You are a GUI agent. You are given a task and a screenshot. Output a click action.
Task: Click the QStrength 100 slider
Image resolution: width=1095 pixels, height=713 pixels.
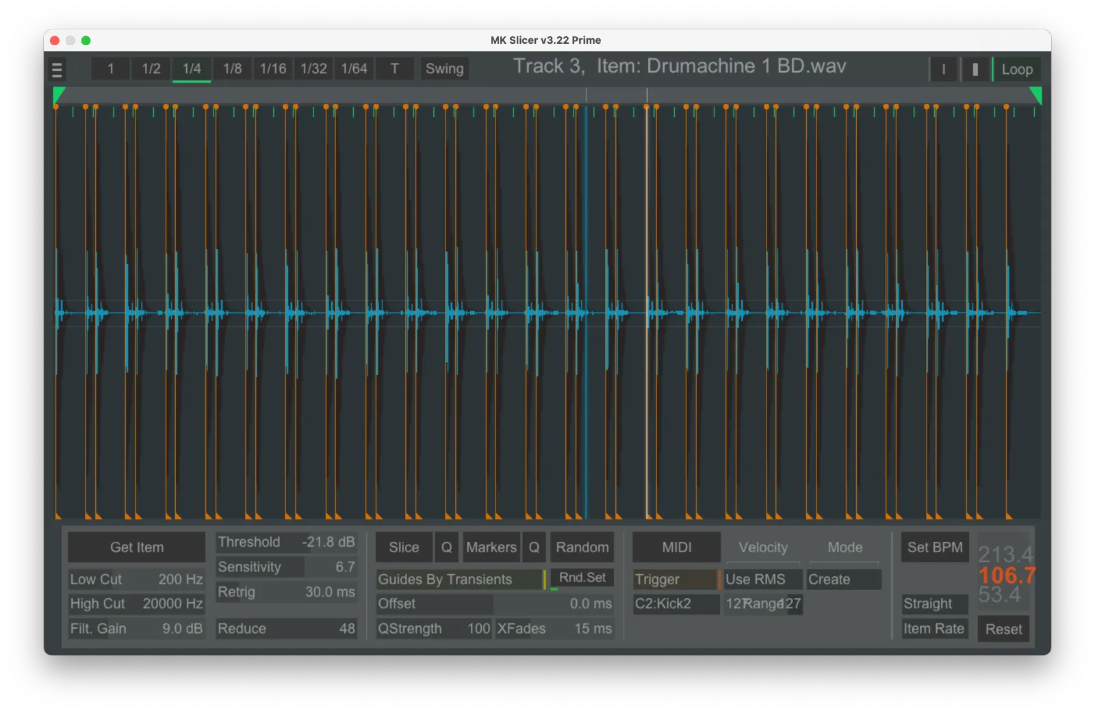[434, 629]
